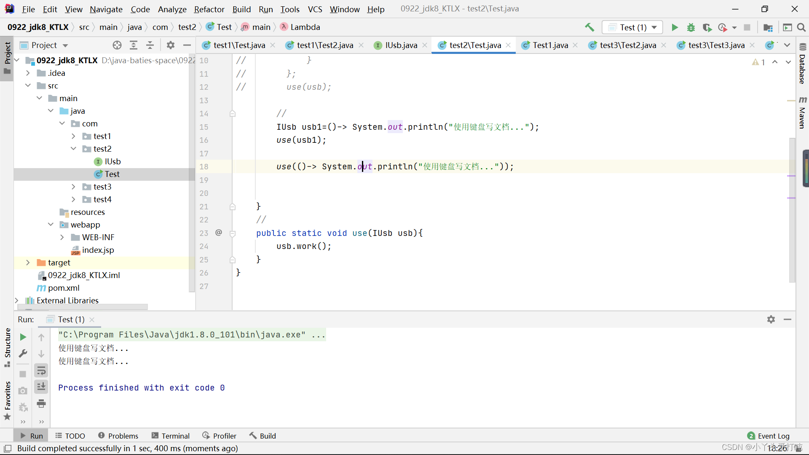This screenshot has width=809, height=455.
Task: Expand the .idea folder
Action: [28, 73]
